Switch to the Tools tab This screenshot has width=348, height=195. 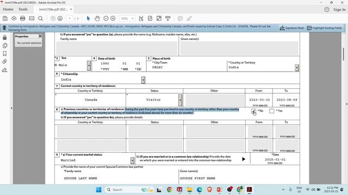point(23,9)
